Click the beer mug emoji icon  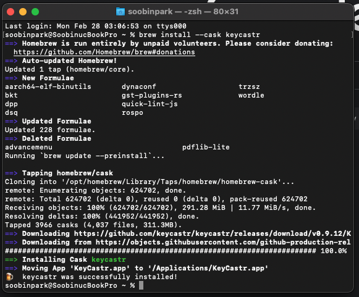tap(9, 277)
